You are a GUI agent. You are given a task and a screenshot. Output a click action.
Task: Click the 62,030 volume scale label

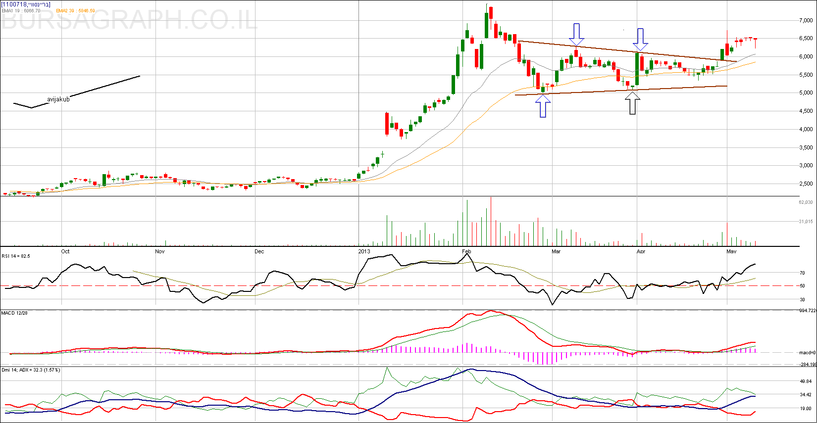point(806,202)
